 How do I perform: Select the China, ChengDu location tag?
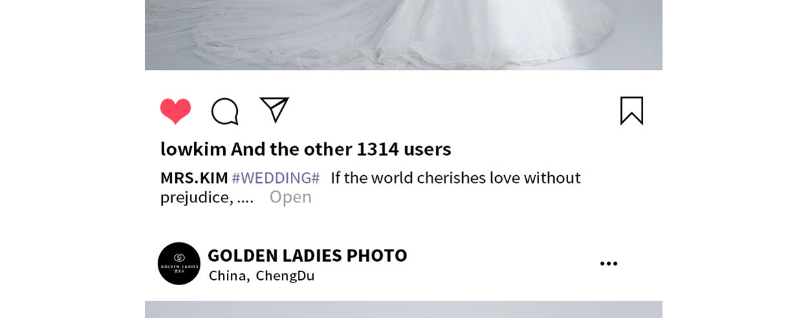[x=262, y=276]
